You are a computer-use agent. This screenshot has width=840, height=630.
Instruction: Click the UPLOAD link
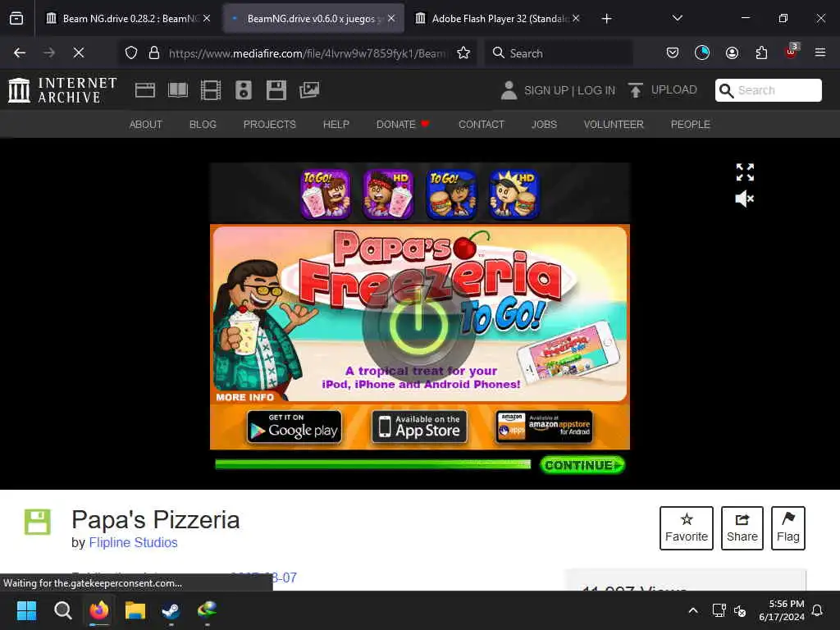[x=674, y=89]
